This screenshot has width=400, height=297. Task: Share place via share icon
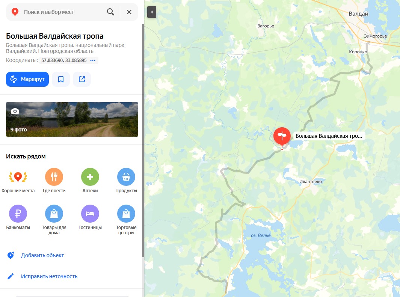click(82, 79)
